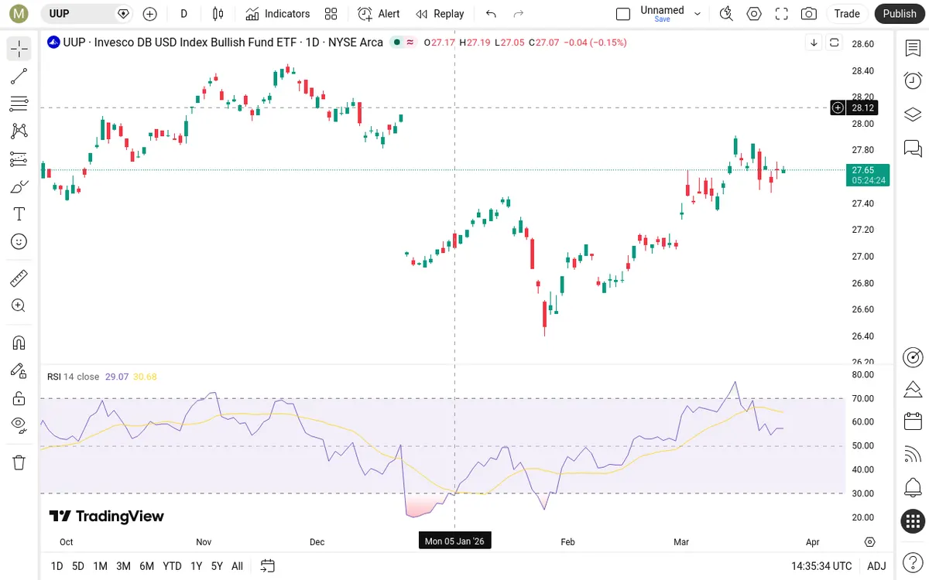Take a chart snapshot with camera
The height and width of the screenshot is (580, 929).
[x=809, y=14]
